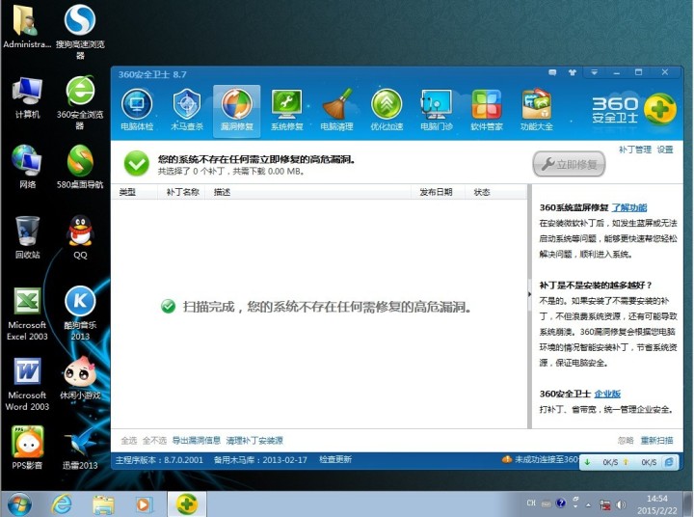The width and height of the screenshot is (694, 517).
Task: Click 全不选 at the bottom
Action: pyautogui.click(x=154, y=441)
